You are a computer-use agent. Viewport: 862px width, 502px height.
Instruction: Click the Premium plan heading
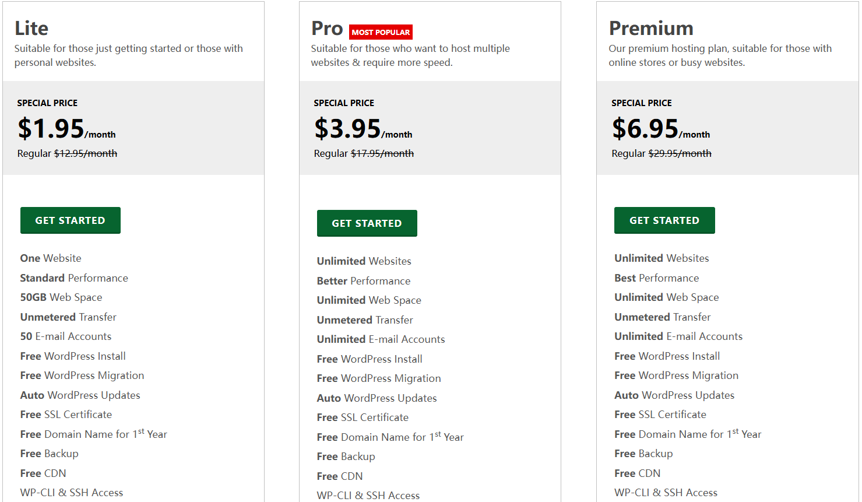click(651, 28)
